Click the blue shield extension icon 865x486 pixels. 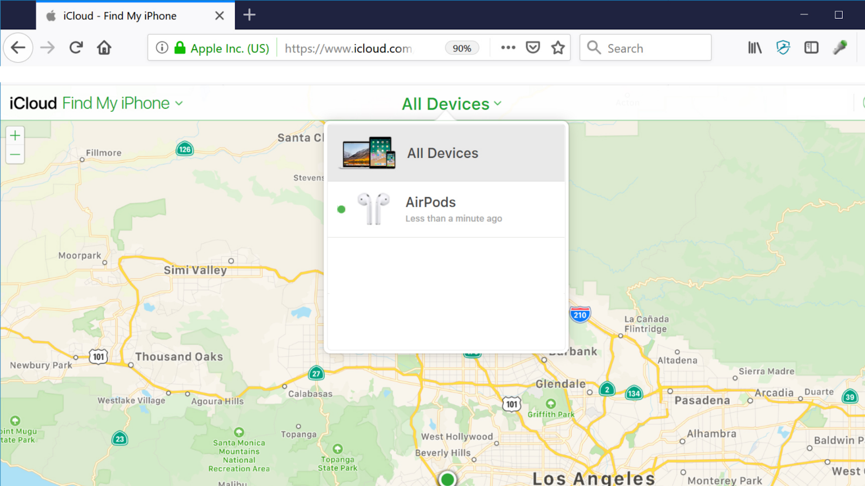click(783, 48)
